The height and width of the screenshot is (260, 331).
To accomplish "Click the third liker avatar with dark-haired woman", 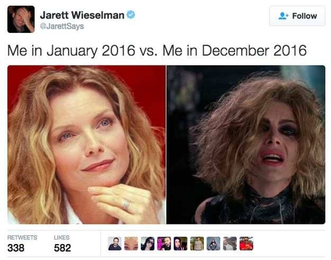I will [x=148, y=244].
